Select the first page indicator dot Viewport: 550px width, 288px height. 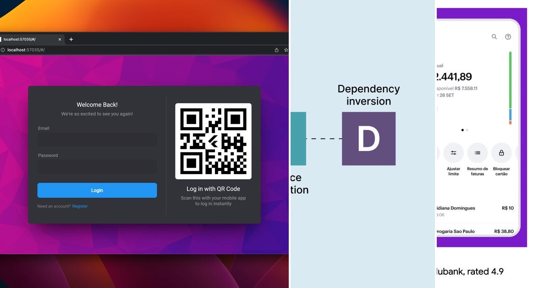click(462, 130)
